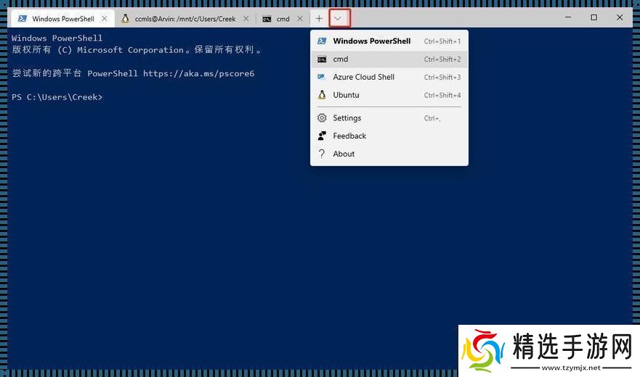Close the cmd tab
640x377 pixels.
tap(302, 19)
